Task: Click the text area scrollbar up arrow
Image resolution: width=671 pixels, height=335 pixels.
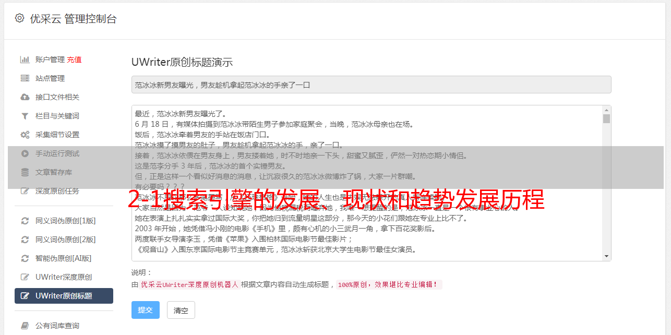Action: tap(606, 110)
